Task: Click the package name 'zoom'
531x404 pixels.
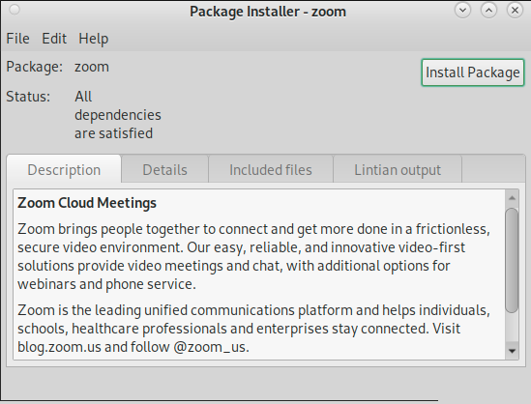Action: point(92,67)
